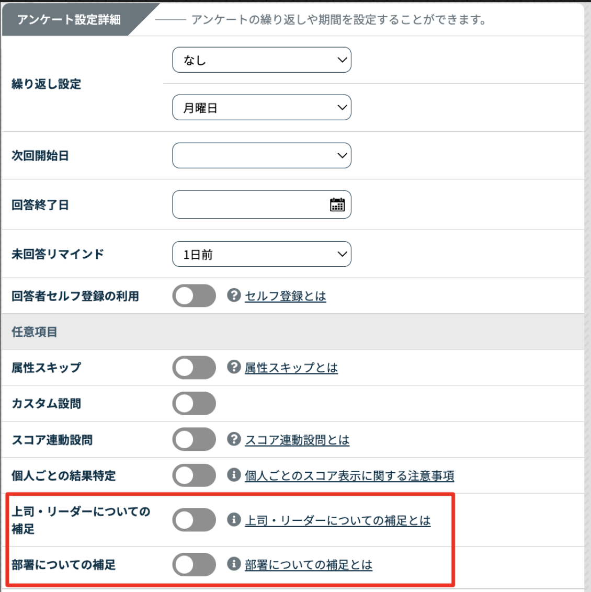The width and height of the screenshot is (591, 592).
Task: Click the 上司・リーダーについての補足 label
Action: click(x=81, y=520)
